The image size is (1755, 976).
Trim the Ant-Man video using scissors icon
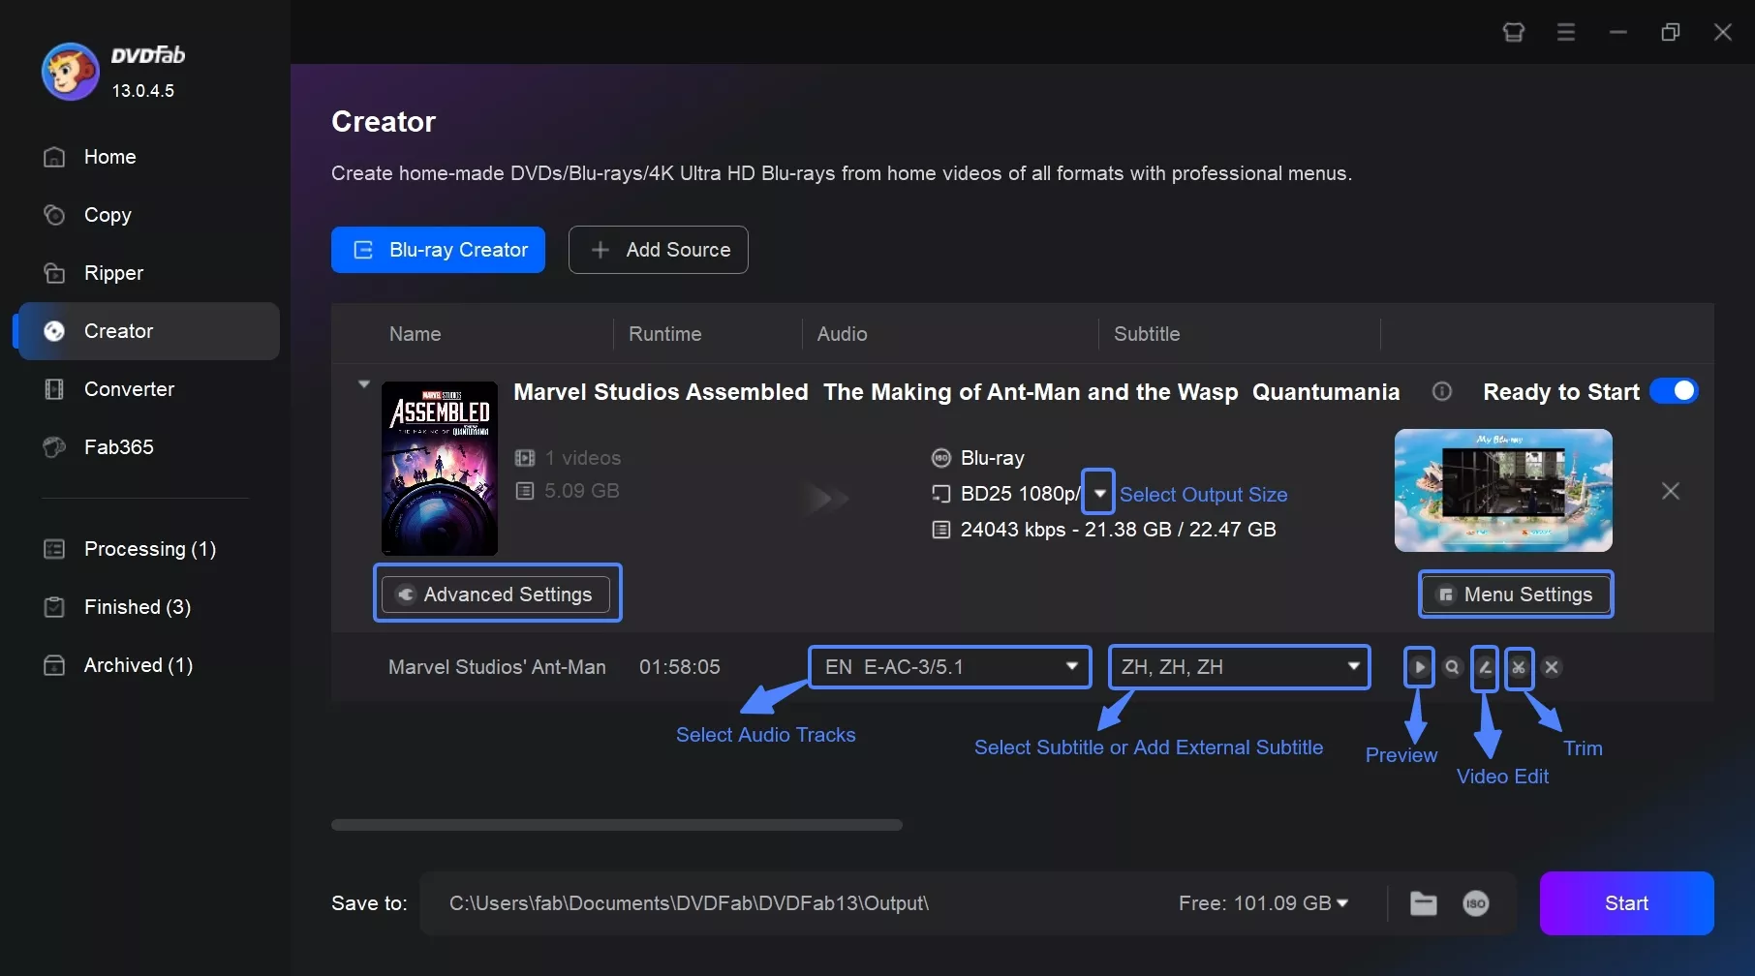1519,667
